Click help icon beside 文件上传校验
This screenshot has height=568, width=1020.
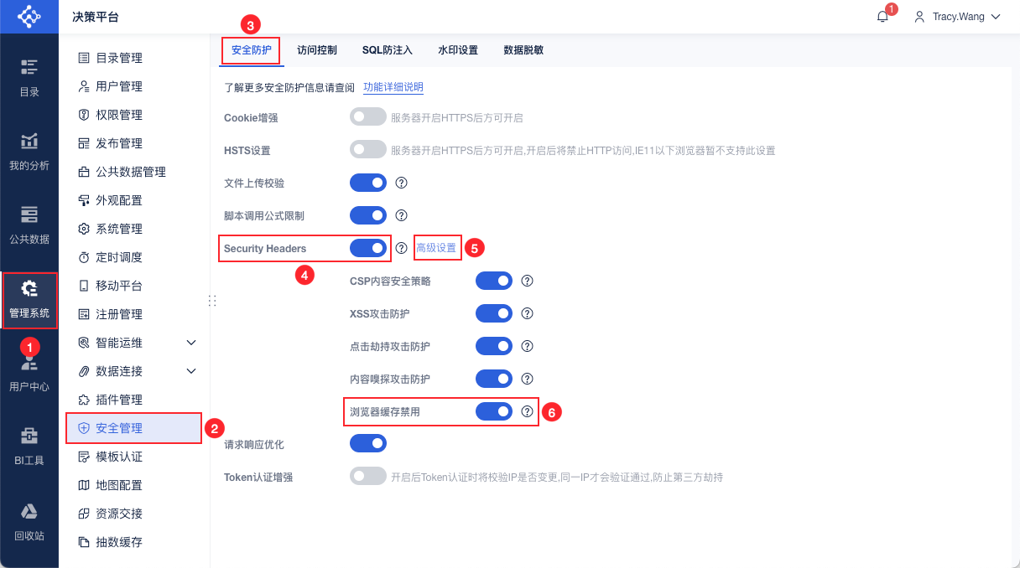click(x=401, y=183)
